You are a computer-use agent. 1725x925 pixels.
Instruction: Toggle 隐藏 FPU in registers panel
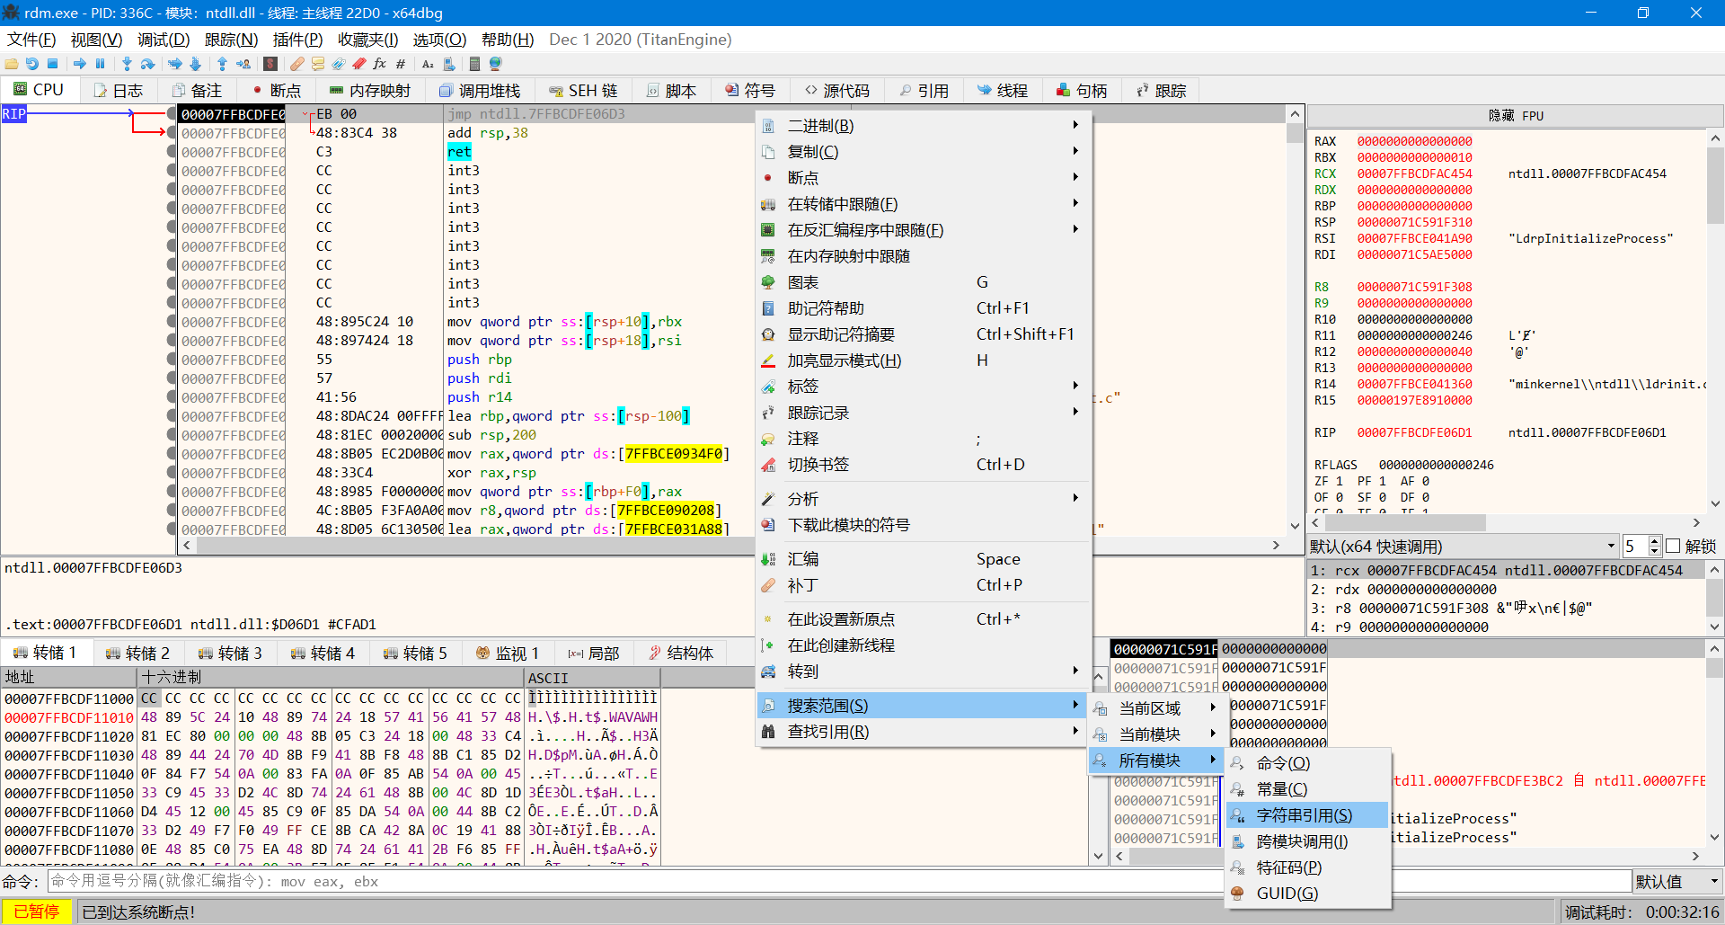(1516, 115)
